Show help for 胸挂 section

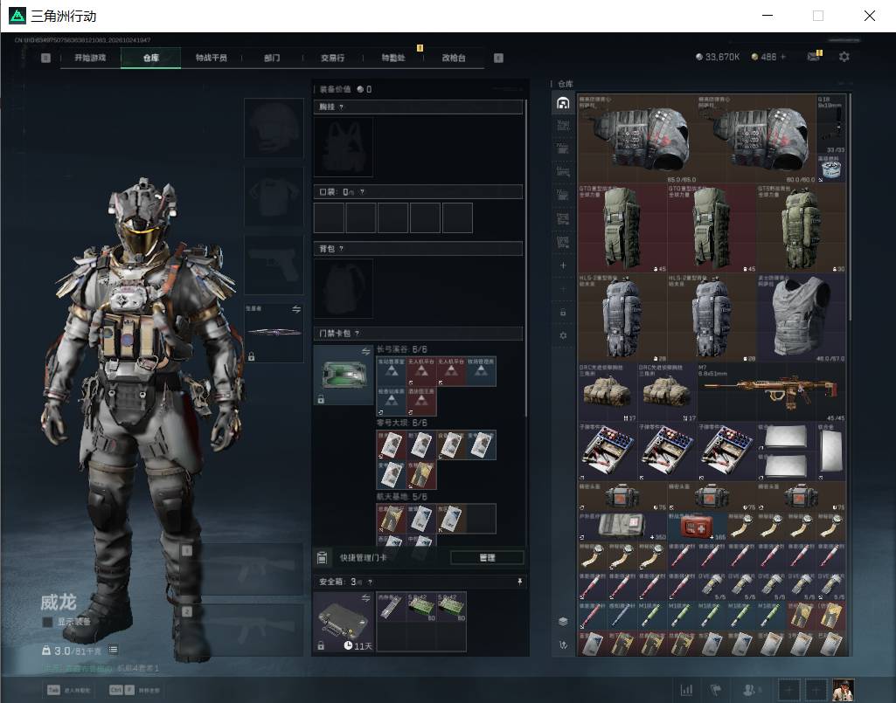click(341, 107)
